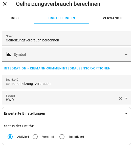Select the Versteckt radio button
Screen dimensions: 135x151
click(35, 137)
